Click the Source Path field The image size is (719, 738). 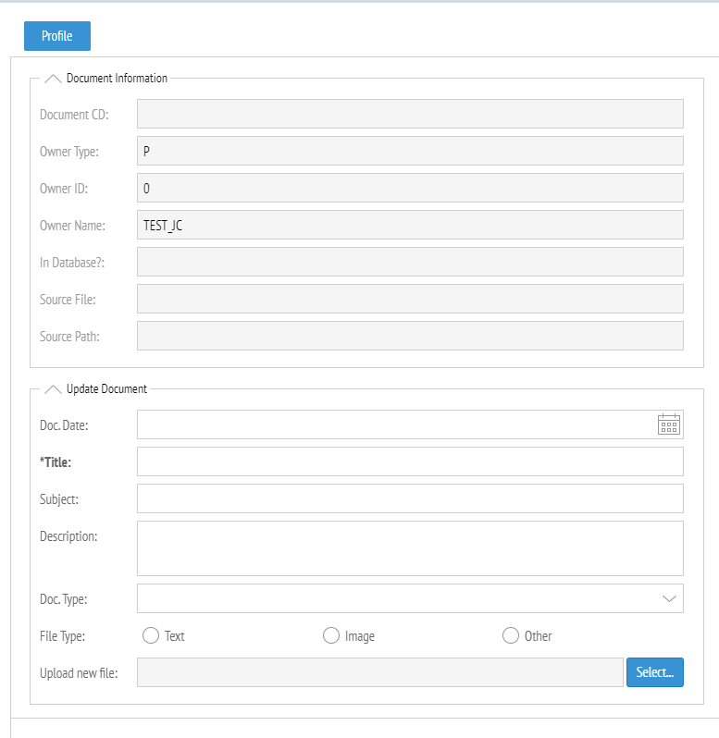[x=410, y=336]
